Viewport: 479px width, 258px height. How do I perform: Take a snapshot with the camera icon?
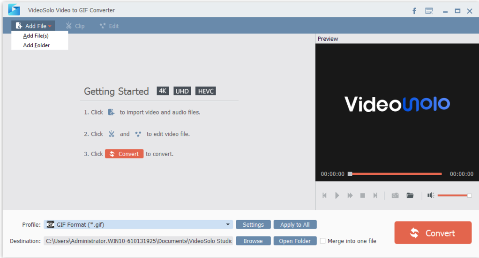coord(395,195)
